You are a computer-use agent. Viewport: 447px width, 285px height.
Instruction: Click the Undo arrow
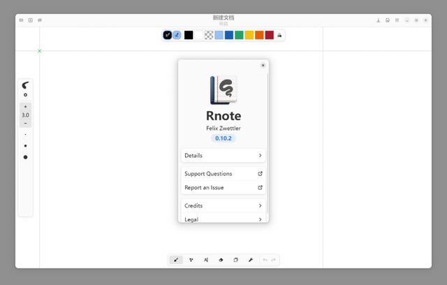tap(265, 260)
